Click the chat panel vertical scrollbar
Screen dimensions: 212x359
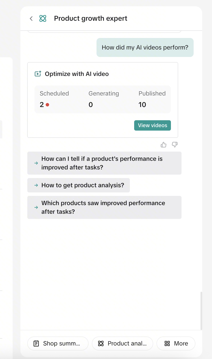tap(201, 311)
